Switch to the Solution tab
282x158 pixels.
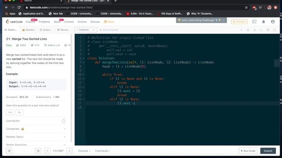28,30
